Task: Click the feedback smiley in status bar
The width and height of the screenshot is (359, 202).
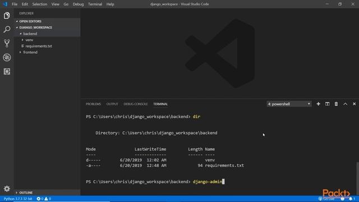Action: (x=343, y=199)
